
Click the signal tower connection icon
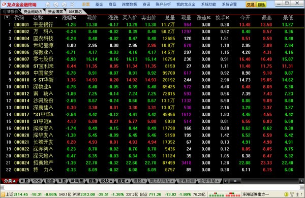point(292,194)
